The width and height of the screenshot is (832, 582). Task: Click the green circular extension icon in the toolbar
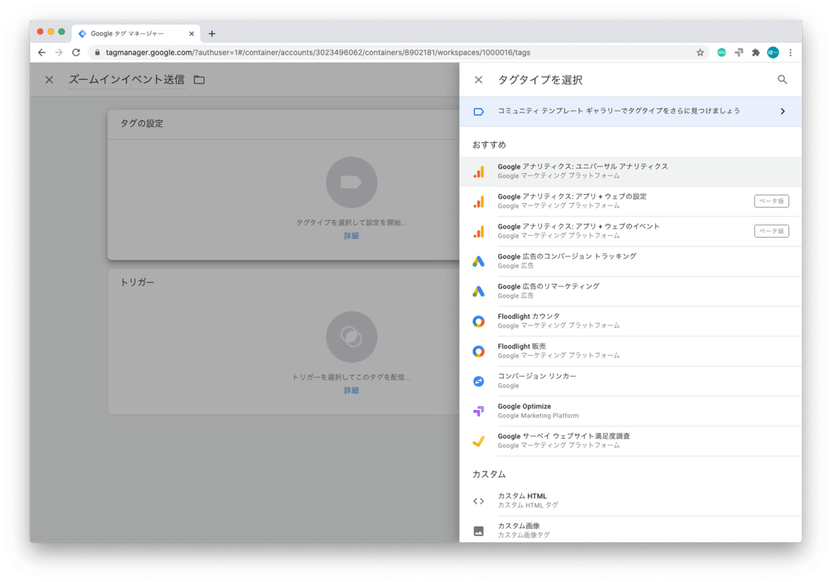[722, 53]
